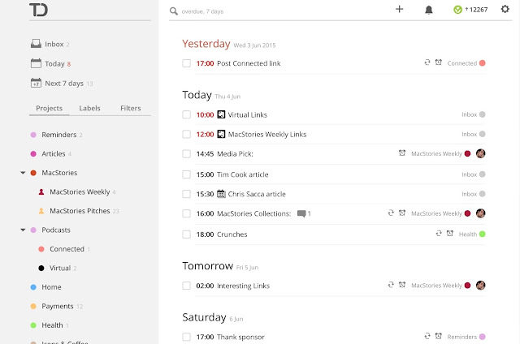Switch to Labels tab
520x344 pixels.
click(89, 108)
